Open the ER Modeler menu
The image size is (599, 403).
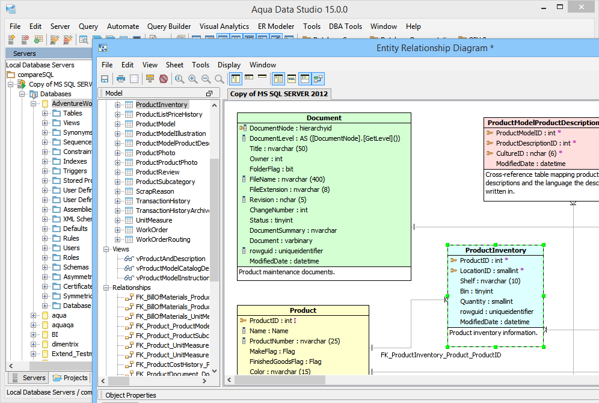click(276, 26)
